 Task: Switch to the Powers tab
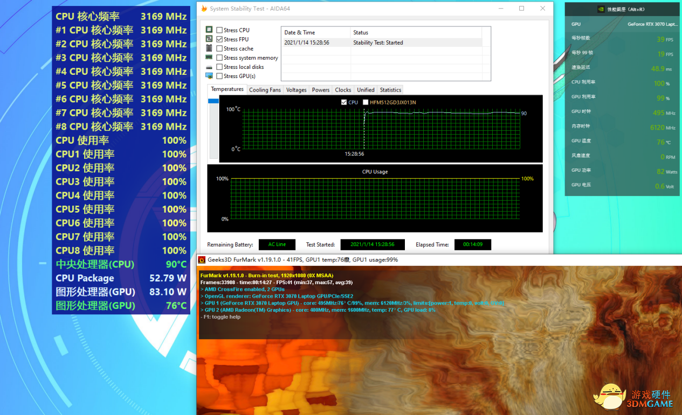pyautogui.click(x=321, y=90)
